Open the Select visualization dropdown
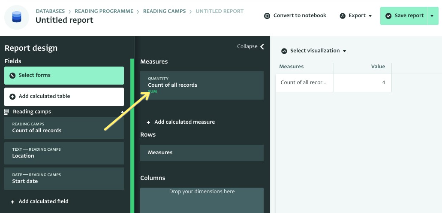The image size is (442, 213). pos(314,51)
